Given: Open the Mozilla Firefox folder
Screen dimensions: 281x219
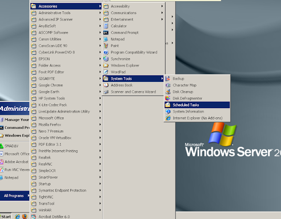Looking at the screenshot, I should (66, 124).
